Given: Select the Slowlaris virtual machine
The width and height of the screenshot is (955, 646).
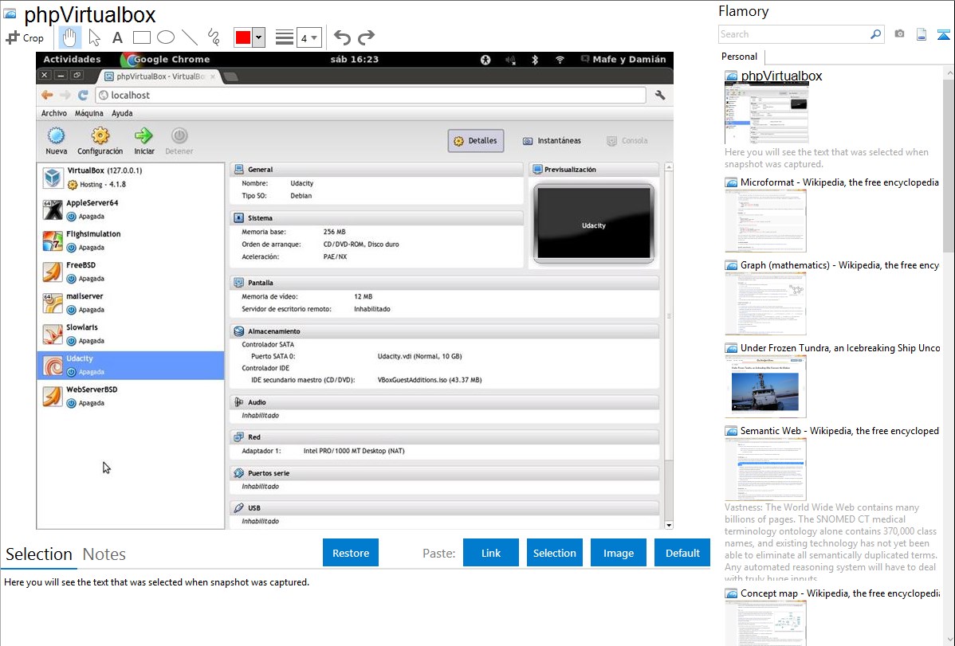Looking at the screenshot, I should 131,334.
